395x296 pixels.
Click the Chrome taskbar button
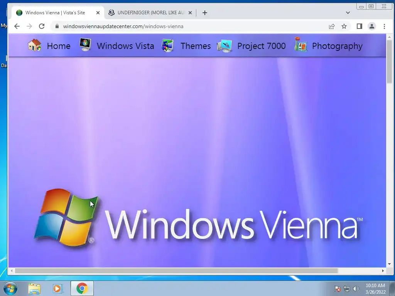coord(82,288)
